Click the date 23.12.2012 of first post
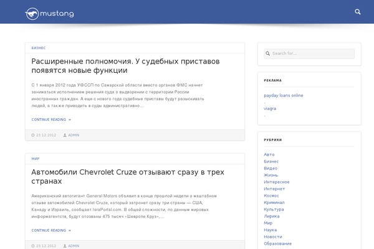This screenshot has width=374, height=249. [x=46, y=135]
